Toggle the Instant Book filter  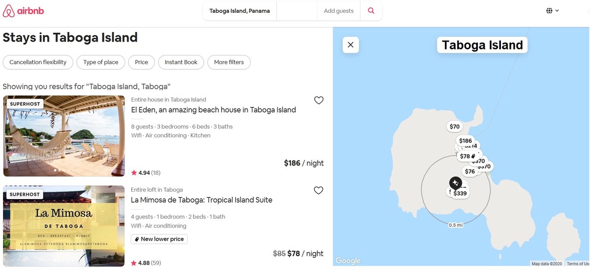click(x=181, y=62)
